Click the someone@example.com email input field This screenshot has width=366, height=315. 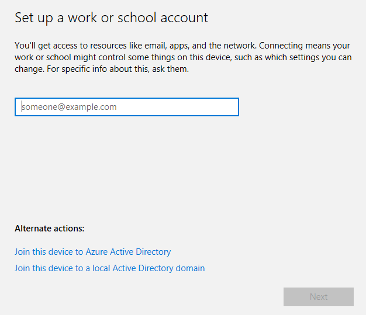tap(127, 107)
